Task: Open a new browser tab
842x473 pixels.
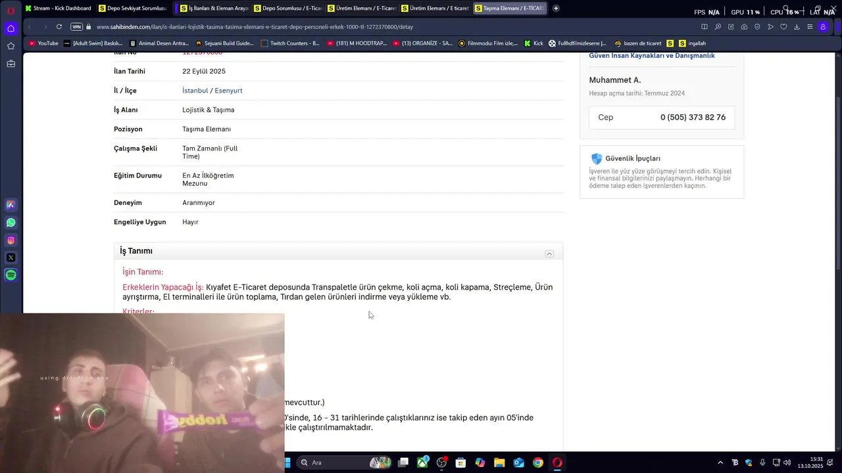Action: [x=556, y=9]
